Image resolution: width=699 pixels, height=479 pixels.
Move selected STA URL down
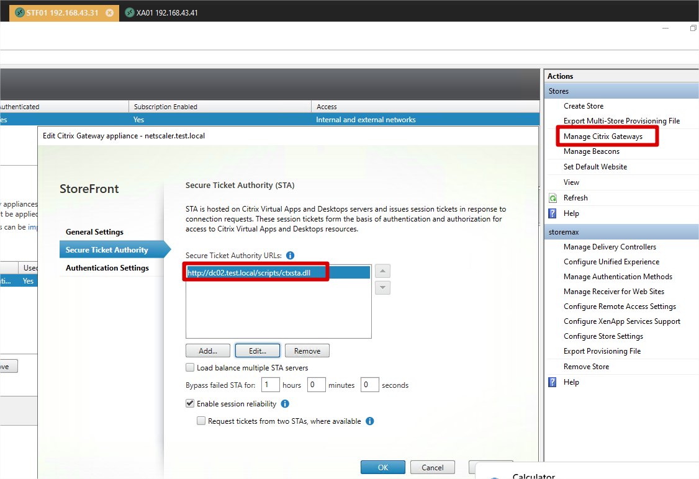coord(382,288)
